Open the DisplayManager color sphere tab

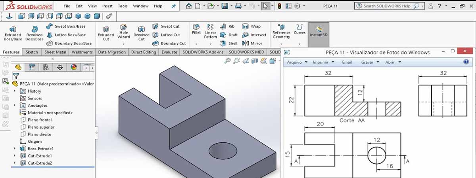(74, 67)
